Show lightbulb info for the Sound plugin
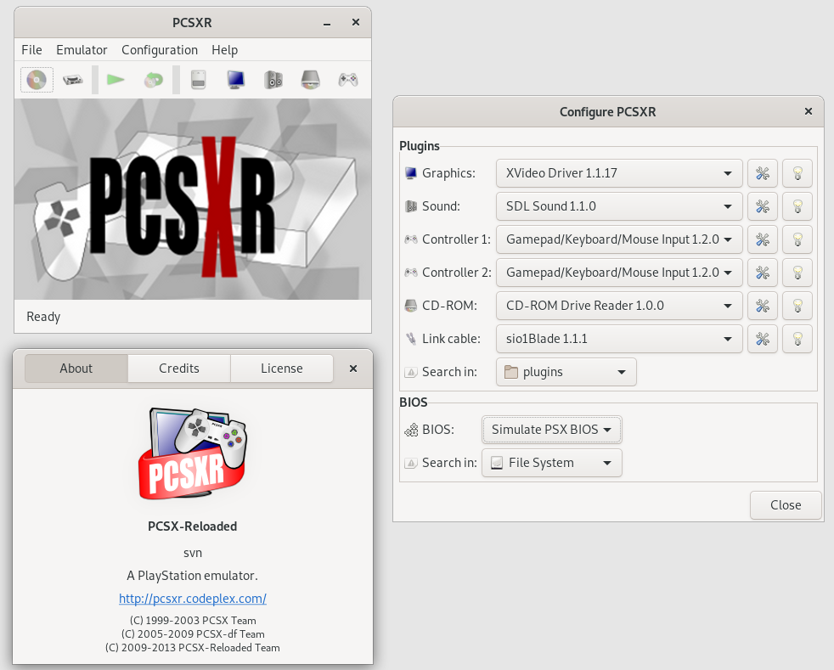 point(797,206)
